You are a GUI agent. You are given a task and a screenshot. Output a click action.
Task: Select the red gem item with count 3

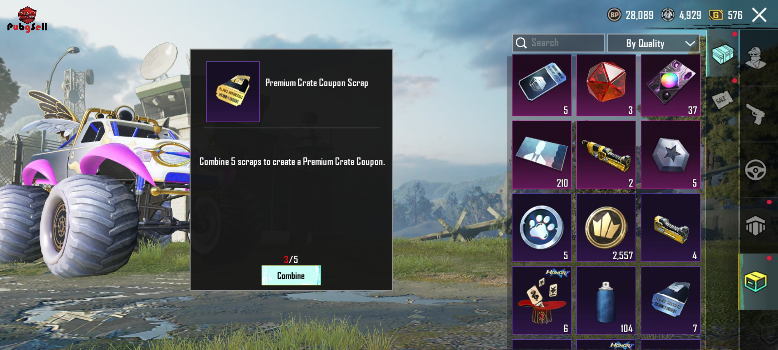point(606,85)
